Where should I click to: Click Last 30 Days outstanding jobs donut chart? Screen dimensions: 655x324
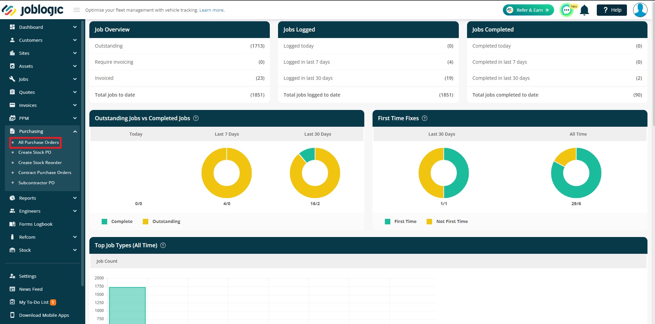(x=315, y=173)
